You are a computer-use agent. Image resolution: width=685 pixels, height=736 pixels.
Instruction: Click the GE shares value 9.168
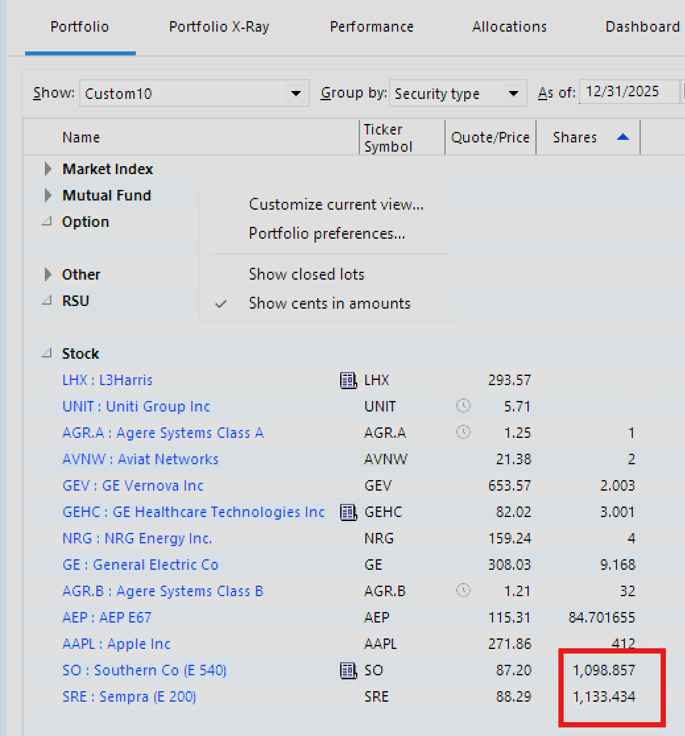click(618, 565)
